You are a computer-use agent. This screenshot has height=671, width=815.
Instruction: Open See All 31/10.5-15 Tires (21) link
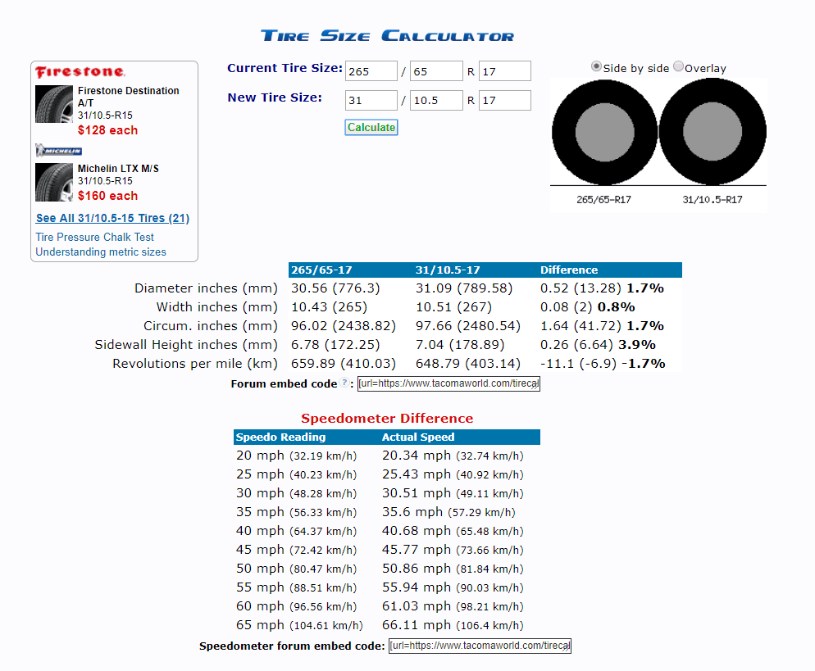point(112,218)
